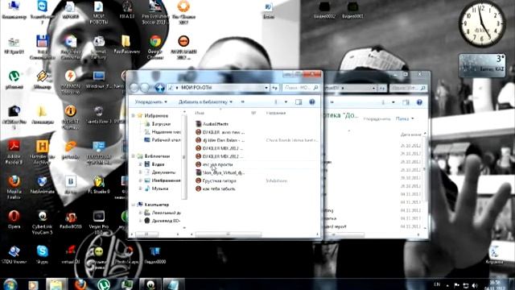Open Adobe Reader 9 desktop shortcut
This screenshot has height=290, width=515.
tap(14, 152)
